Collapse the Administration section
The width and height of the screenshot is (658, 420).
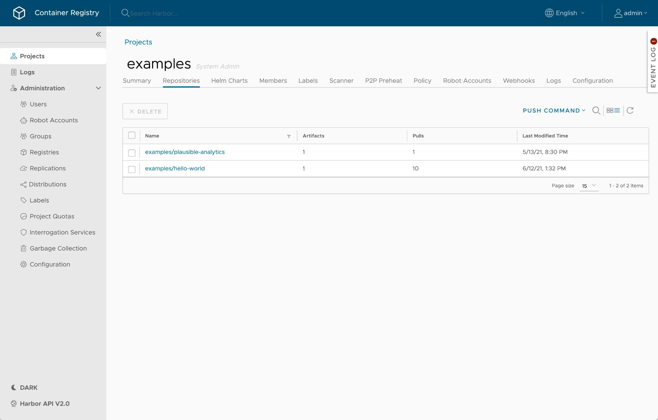(98, 88)
